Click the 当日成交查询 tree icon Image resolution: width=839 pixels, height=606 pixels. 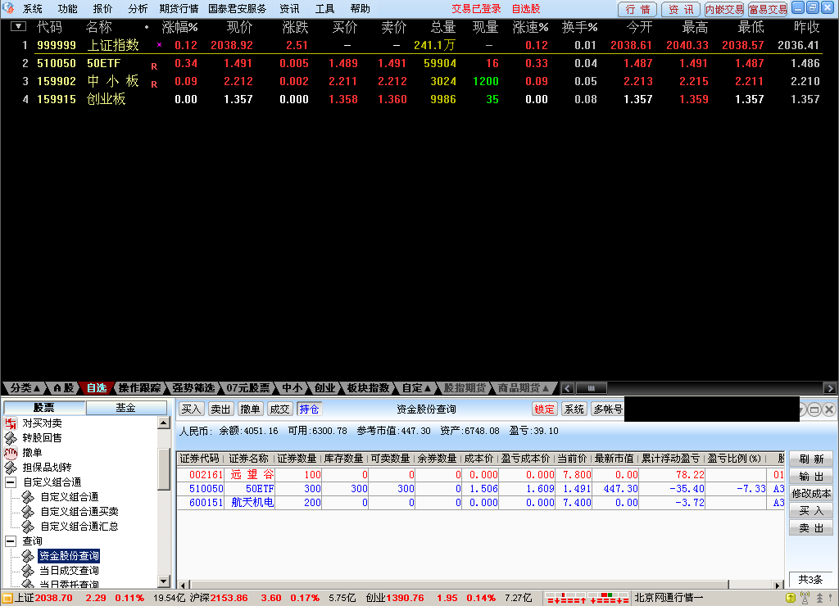[29, 571]
